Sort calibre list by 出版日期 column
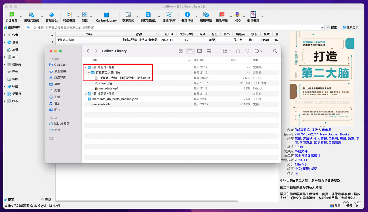 click(167, 34)
